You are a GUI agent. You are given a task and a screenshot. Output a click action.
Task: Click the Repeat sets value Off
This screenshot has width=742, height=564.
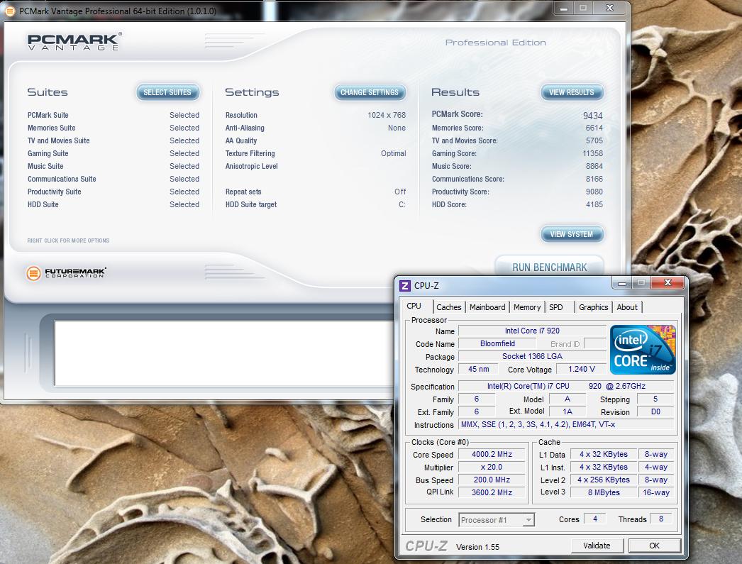[x=400, y=192]
